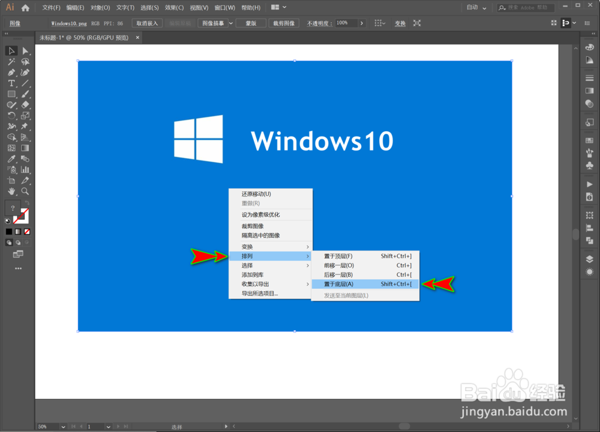The image size is (600, 432).
Task: Select 排列 in context menu
Action: 271,256
